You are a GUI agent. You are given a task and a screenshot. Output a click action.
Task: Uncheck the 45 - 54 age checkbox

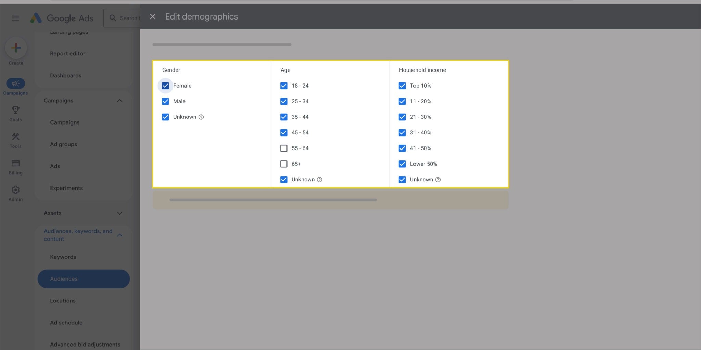pyautogui.click(x=284, y=133)
